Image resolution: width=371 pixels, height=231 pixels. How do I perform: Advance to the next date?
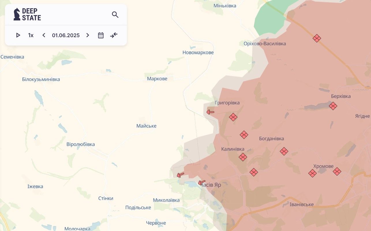point(88,35)
